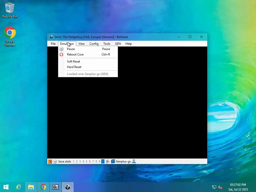The image size is (256, 192).
Task: Click the muted volume tray icon
Action: [x=220, y=187]
